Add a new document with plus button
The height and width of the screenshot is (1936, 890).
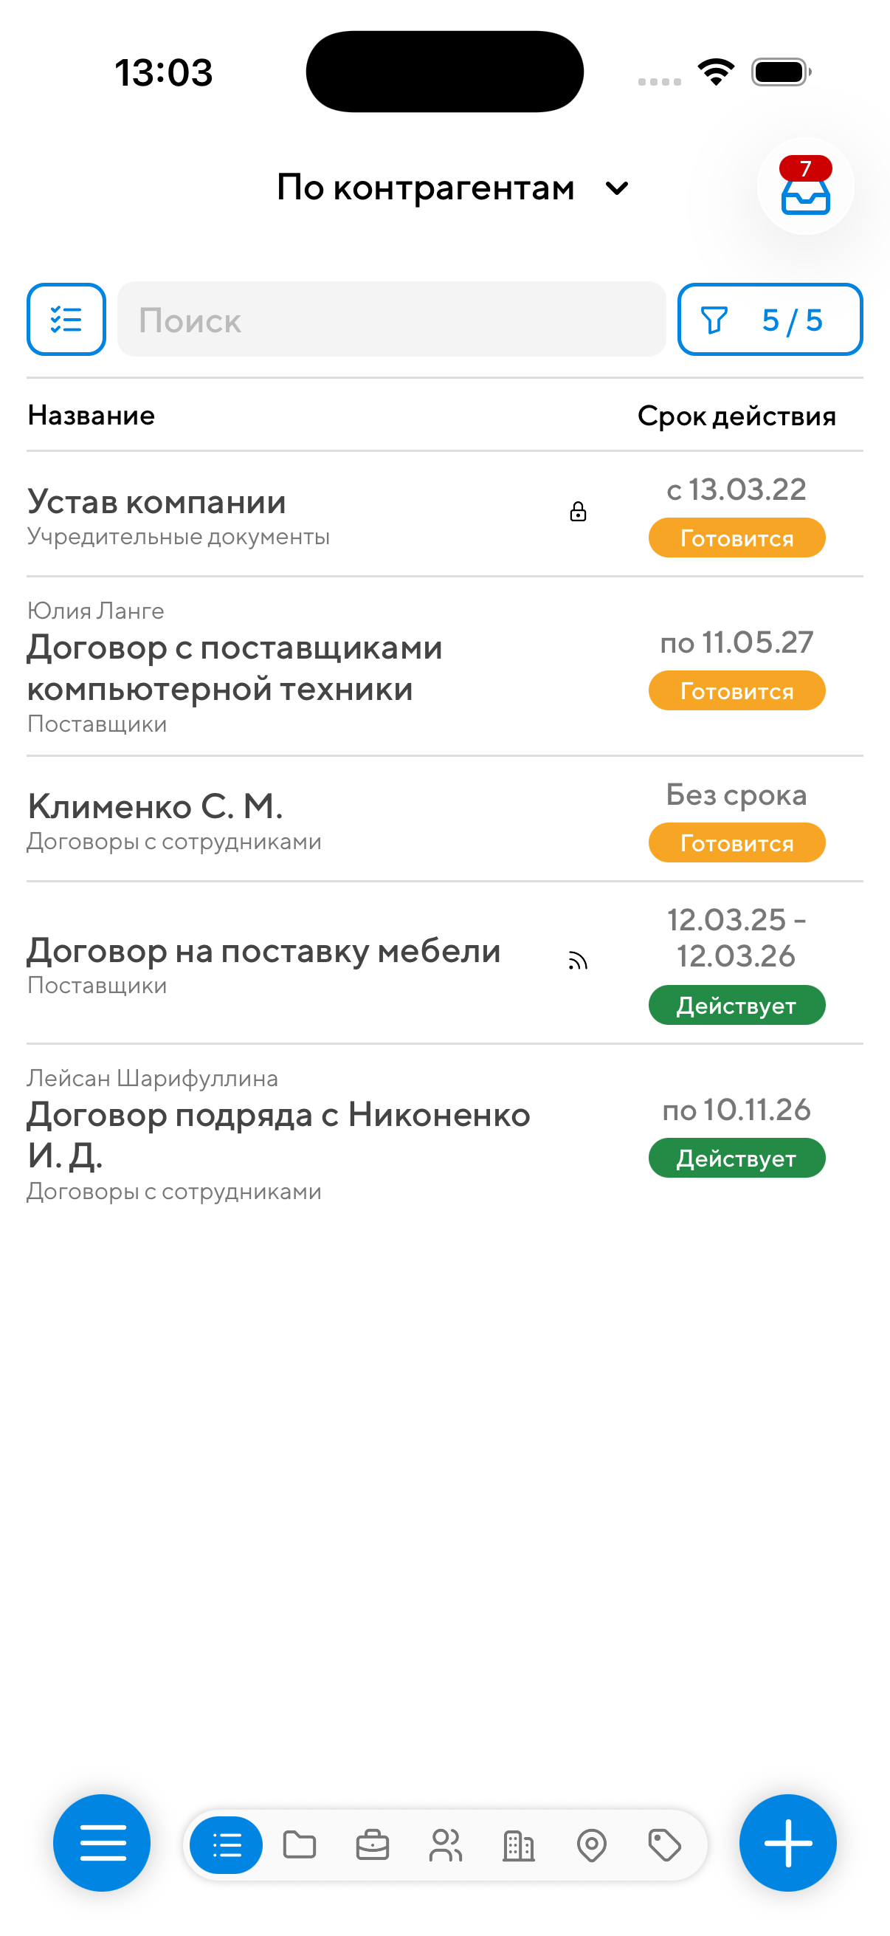coord(787,1842)
